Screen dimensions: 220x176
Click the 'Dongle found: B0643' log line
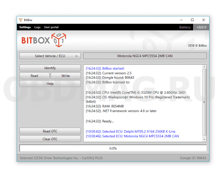(110, 77)
